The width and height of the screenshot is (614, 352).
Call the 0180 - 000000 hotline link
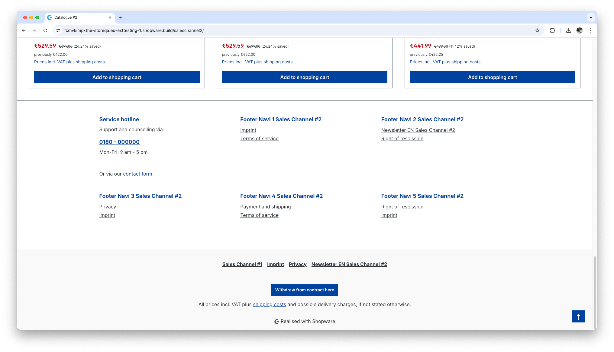[x=119, y=142]
